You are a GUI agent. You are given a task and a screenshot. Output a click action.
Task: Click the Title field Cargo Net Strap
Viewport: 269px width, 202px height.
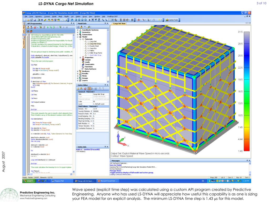tap(101, 94)
